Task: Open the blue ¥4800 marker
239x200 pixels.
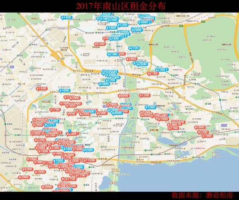Action: [117, 113]
